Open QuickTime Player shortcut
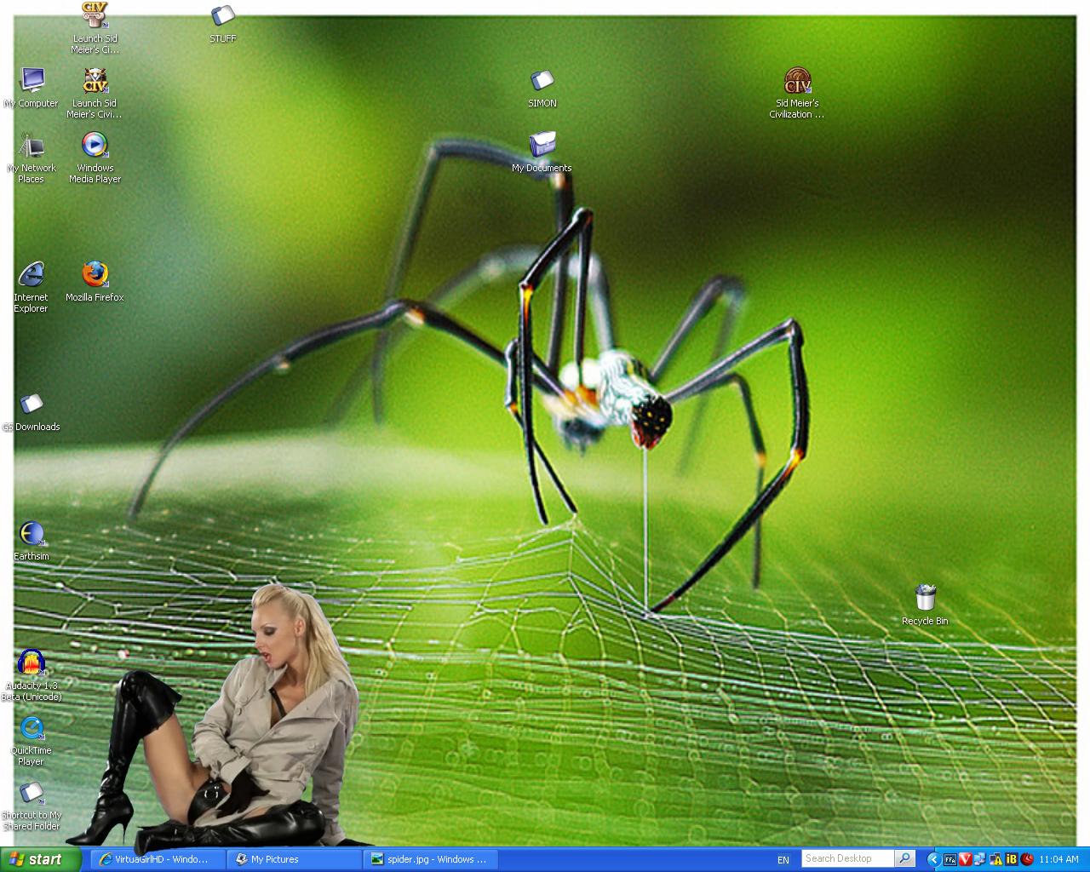Image resolution: width=1090 pixels, height=872 pixels. [32, 728]
